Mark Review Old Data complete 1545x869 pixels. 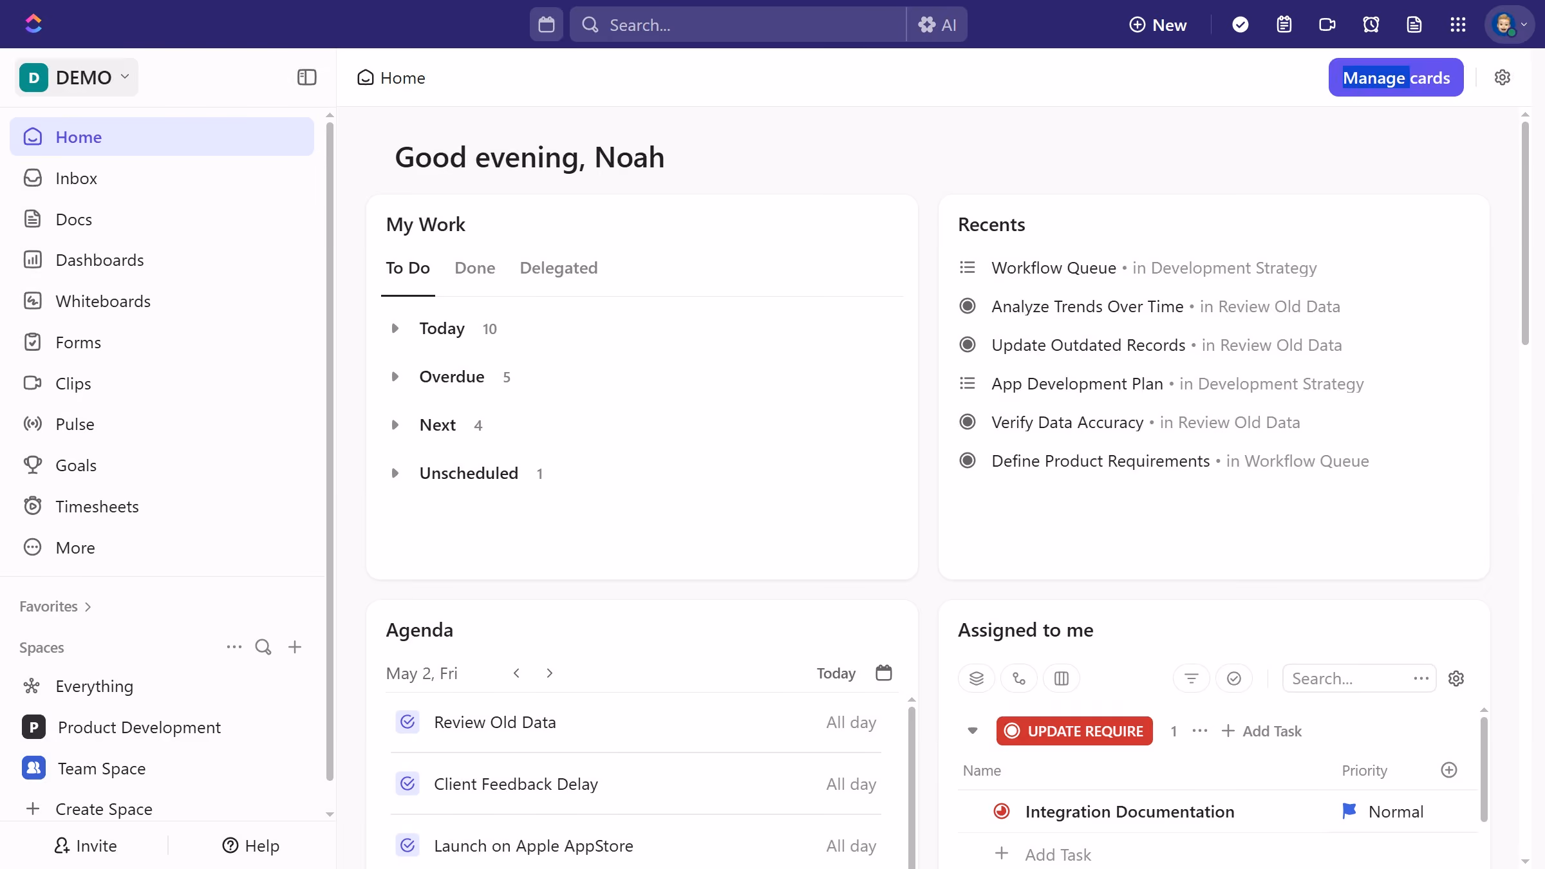(407, 722)
